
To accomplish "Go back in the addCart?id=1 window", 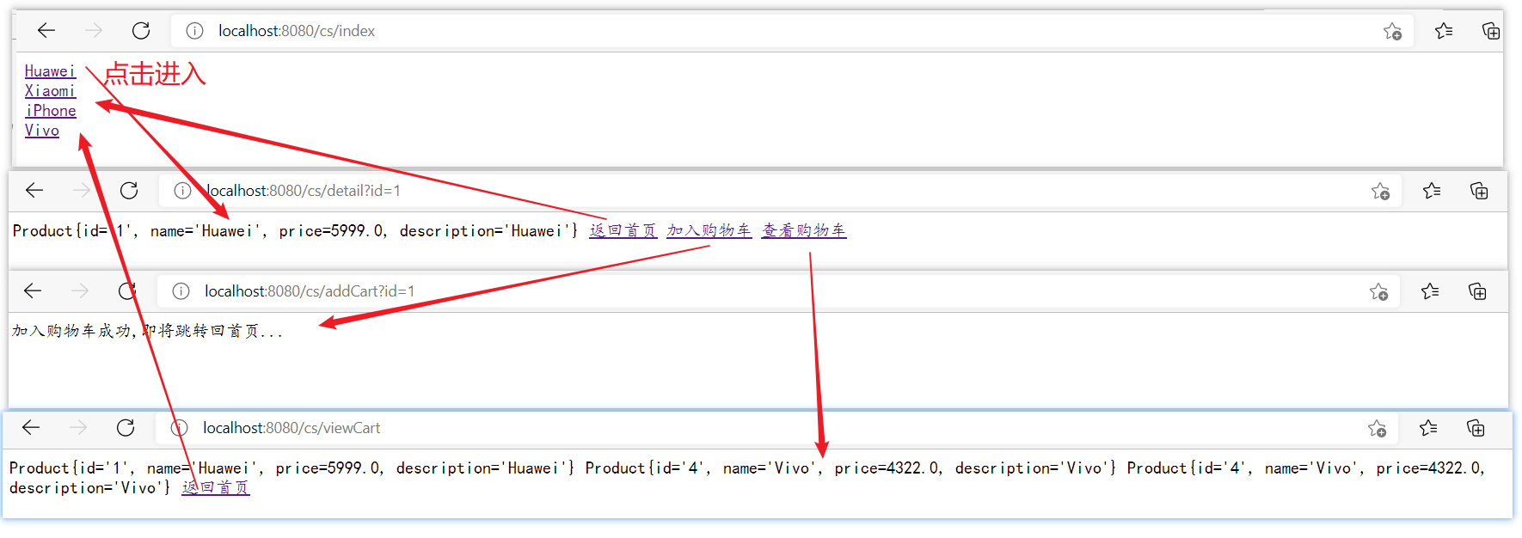I will [x=33, y=291].
